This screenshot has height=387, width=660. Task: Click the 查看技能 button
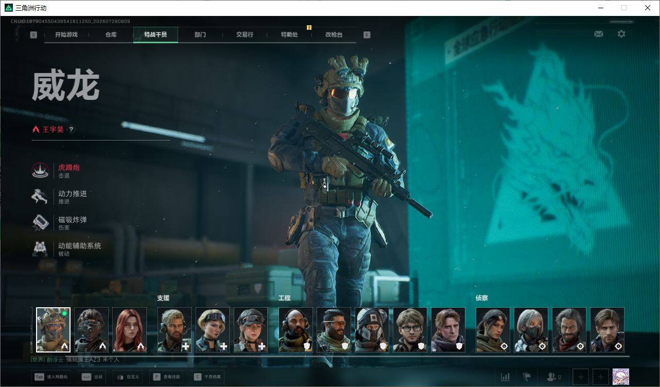coord(166,377)
